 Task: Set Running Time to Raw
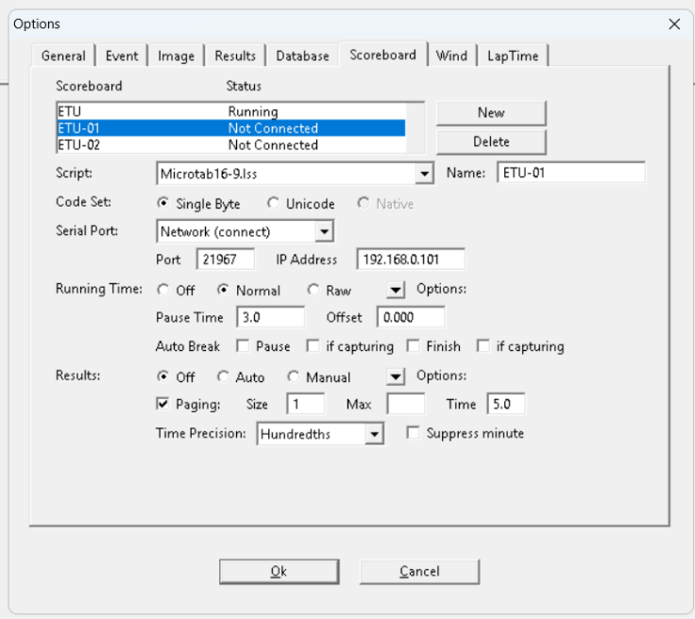point(314,291)
